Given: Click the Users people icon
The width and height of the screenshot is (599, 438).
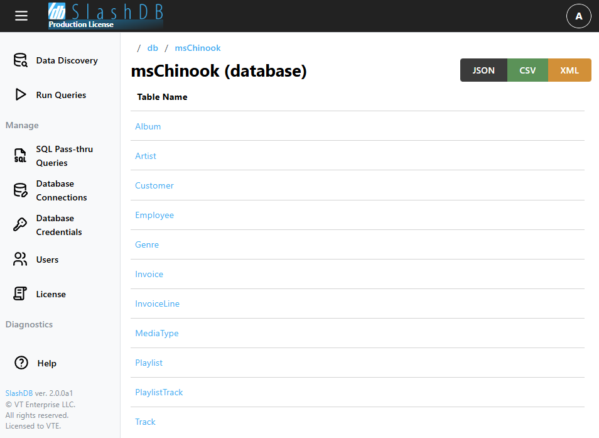Looking at the screenshot, I should pyautogui.click(x=21, y=260).
